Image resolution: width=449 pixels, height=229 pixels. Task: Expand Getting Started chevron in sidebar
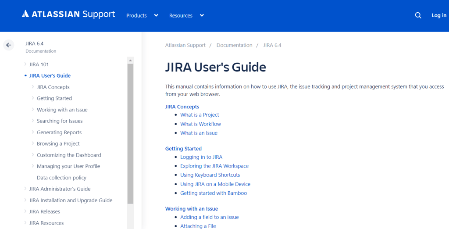click(33, 98)
